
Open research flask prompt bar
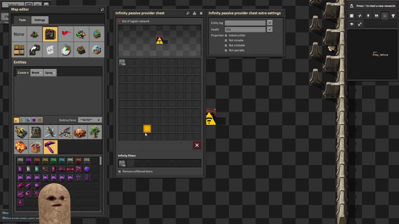coord(373,6)
